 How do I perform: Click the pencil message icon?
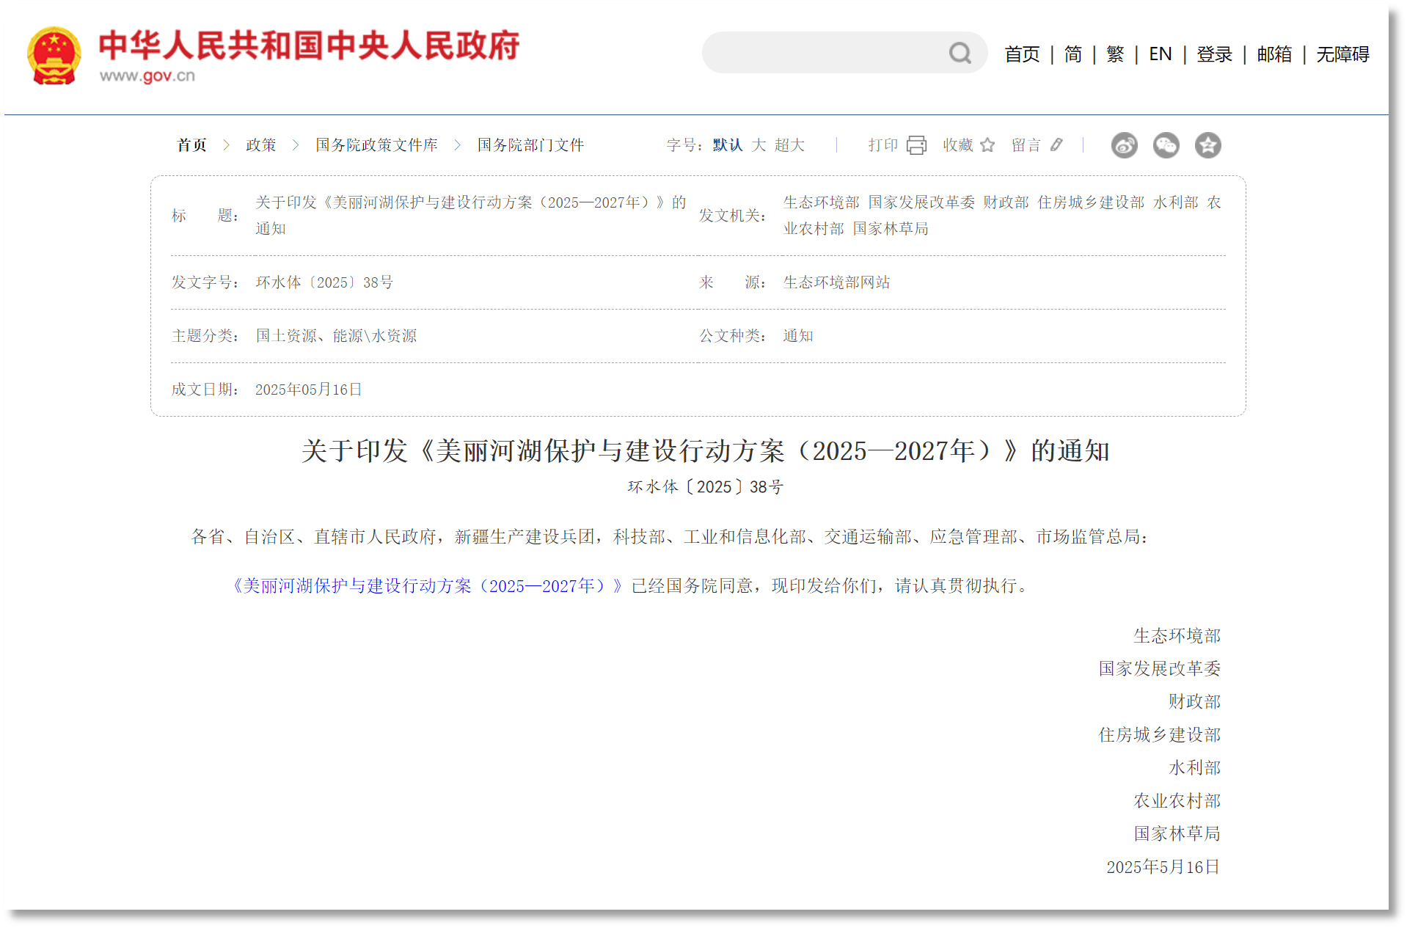(x=1056, y=145)
